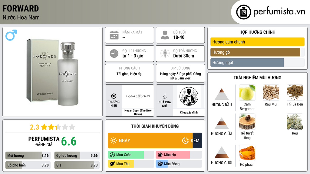Click the Hương giữa pyramid icon
The height and width of the screenshot is (174, 310).
click(222, 123)
